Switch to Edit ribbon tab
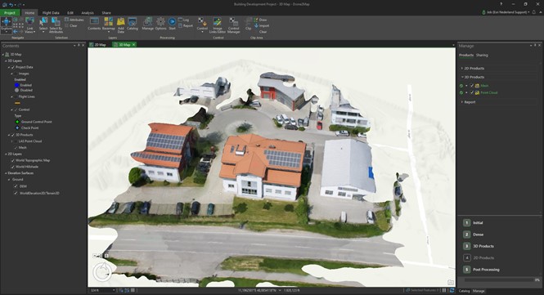This screenshot has width=544, height=295. [x=70, y=13]
